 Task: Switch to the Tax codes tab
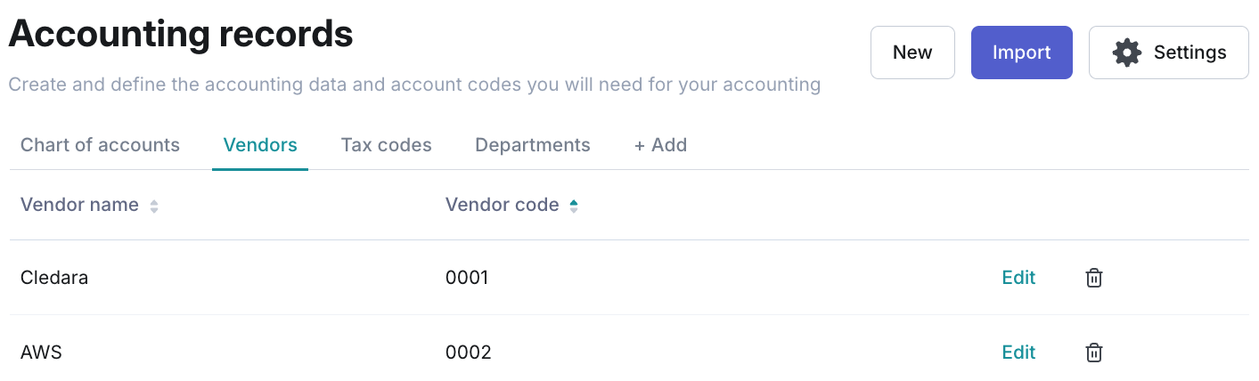[x=386, y=145]
